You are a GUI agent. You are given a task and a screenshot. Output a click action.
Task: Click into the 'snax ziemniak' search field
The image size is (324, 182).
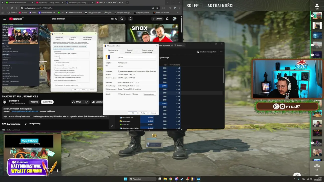coord(80,19)
